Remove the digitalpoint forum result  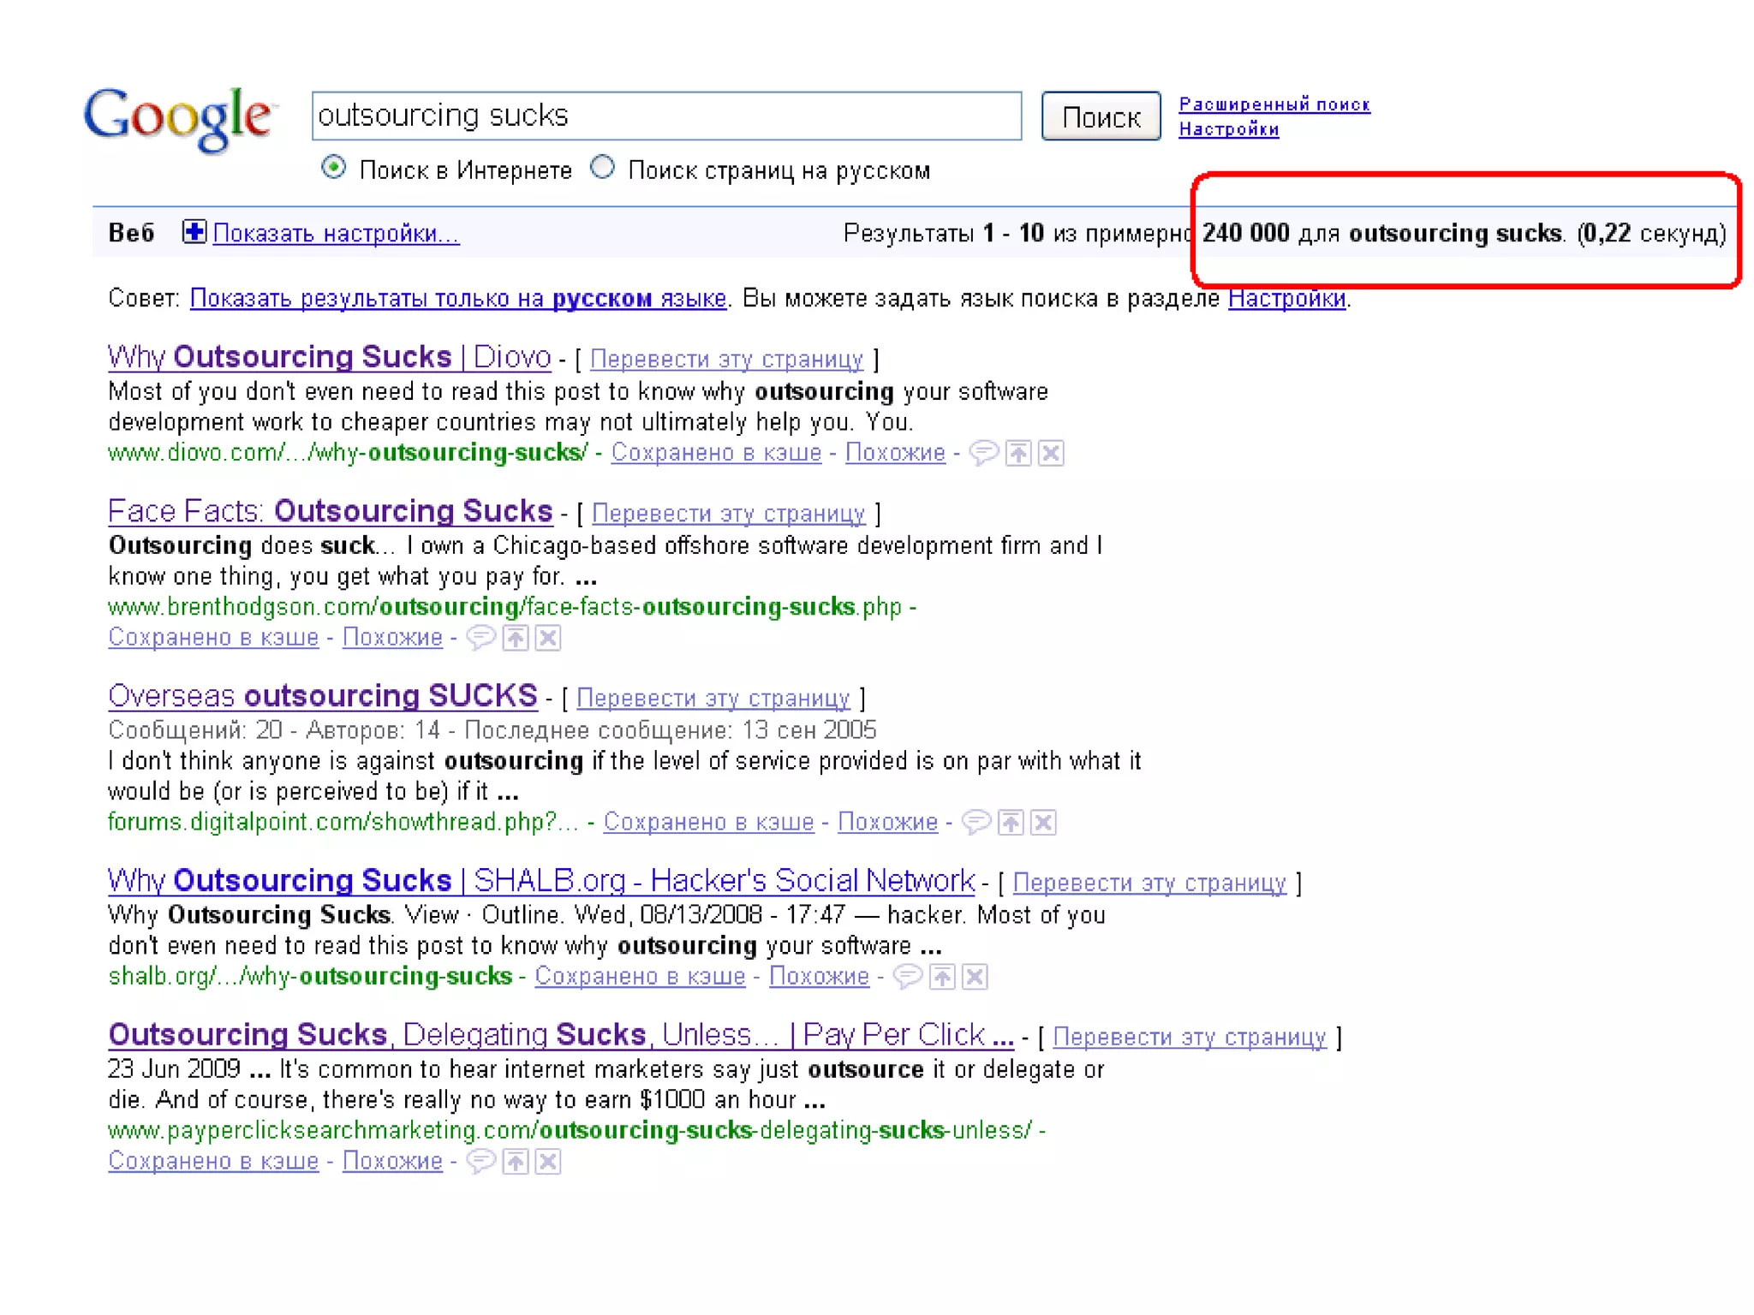coord(1043,822)
